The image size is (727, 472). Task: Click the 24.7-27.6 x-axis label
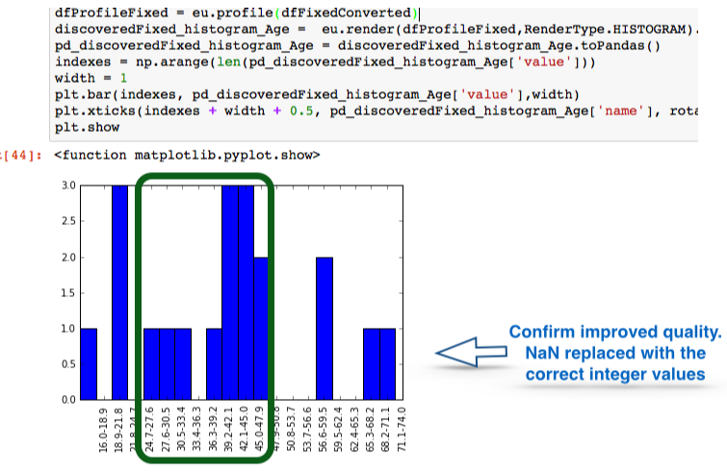coord(149,430)
